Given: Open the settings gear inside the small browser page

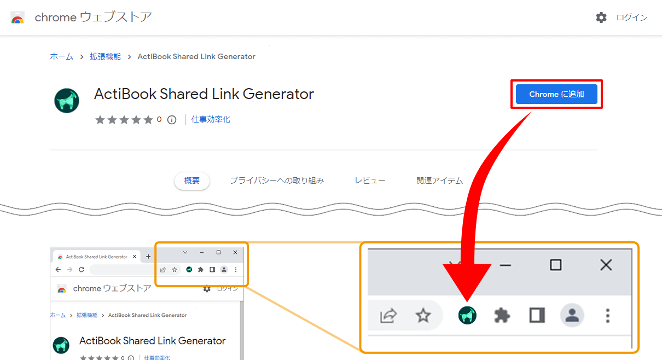Looking at the screenshot, I should point(207,289).
